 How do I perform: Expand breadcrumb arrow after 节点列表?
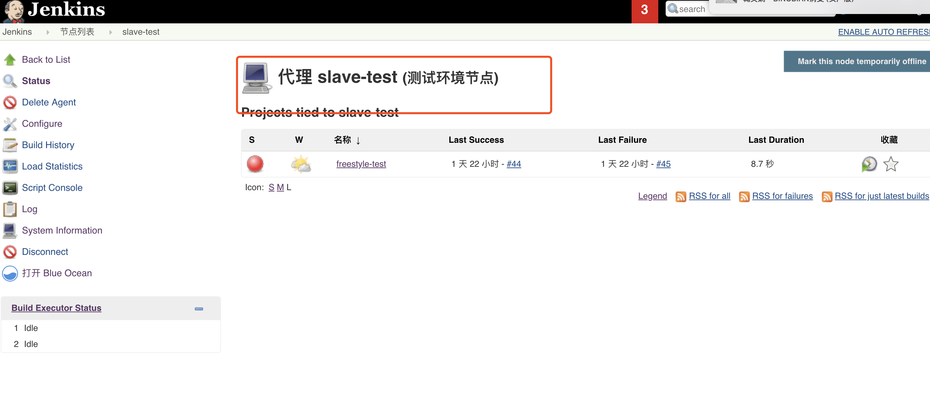pyautogui.click(x=110, y=32)
